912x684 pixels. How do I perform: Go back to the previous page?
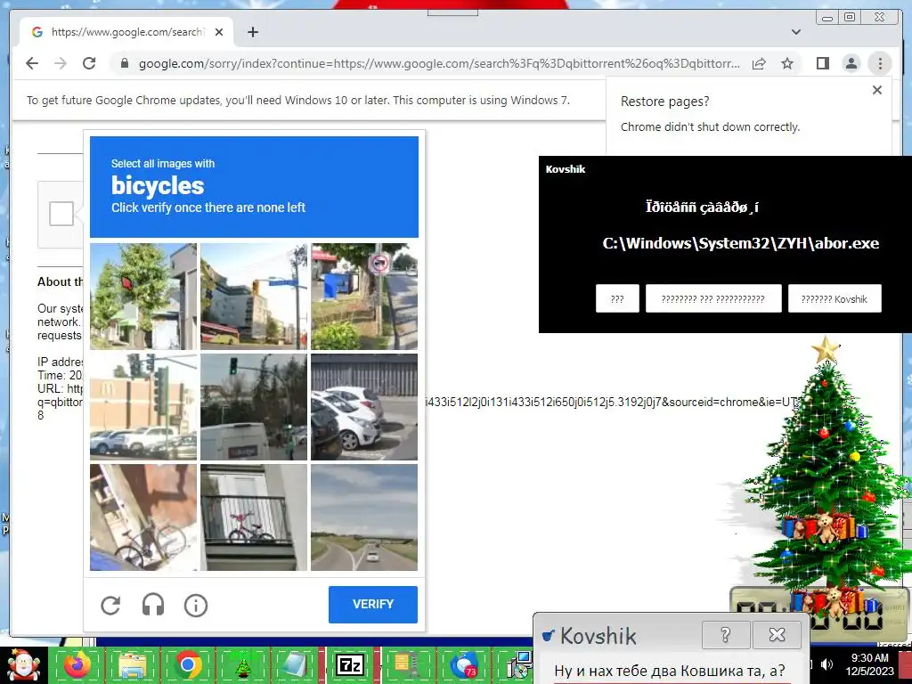click(32, 63)
